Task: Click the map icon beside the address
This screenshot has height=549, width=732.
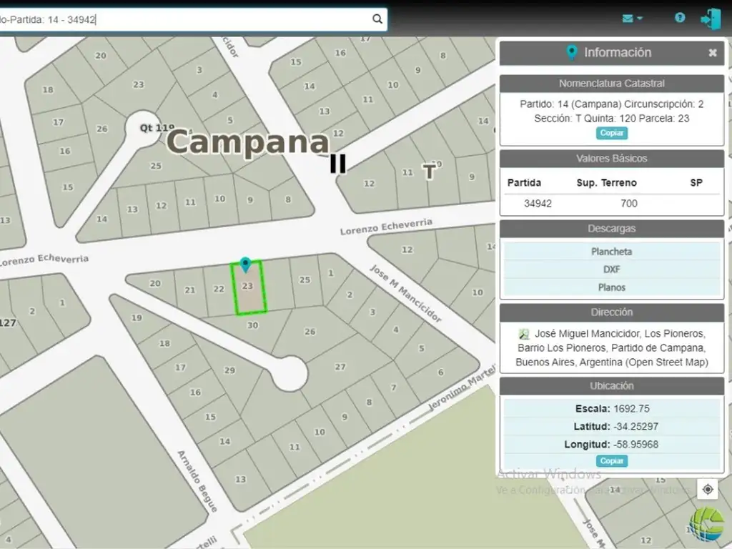Action: 524,334
